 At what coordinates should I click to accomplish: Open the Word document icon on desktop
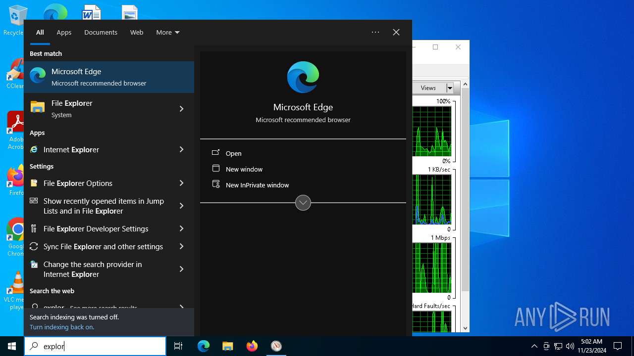92,12
